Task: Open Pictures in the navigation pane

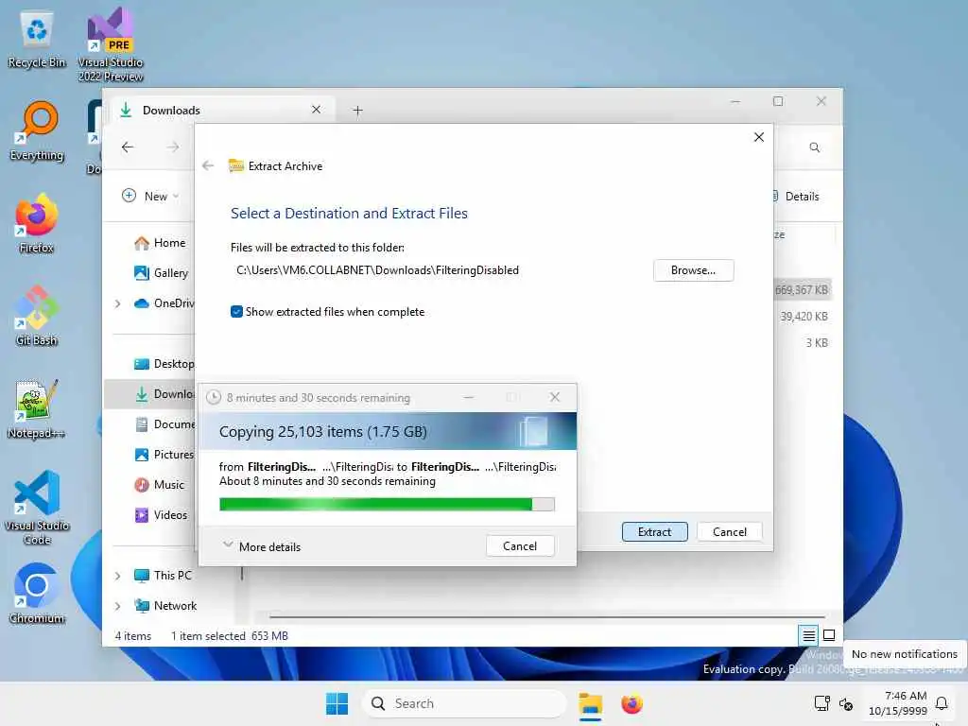Action: pos(164,455)
